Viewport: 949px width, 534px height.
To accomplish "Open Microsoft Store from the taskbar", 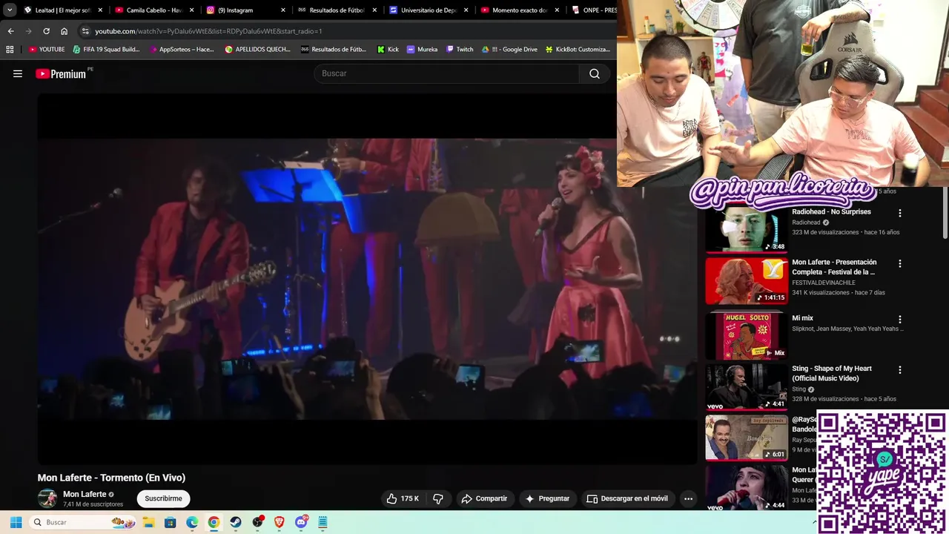I will coord(171,522).
